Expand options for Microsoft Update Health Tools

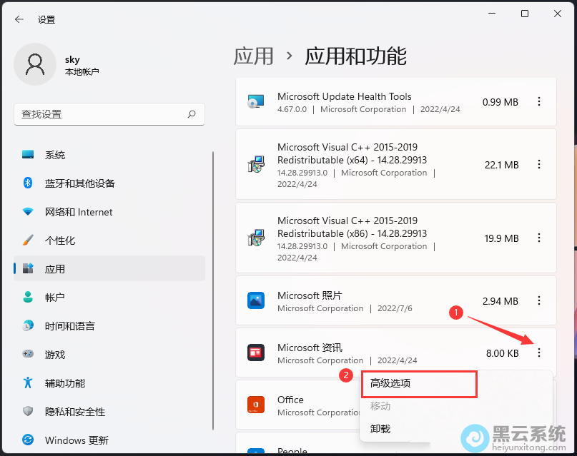pos(539,101)
